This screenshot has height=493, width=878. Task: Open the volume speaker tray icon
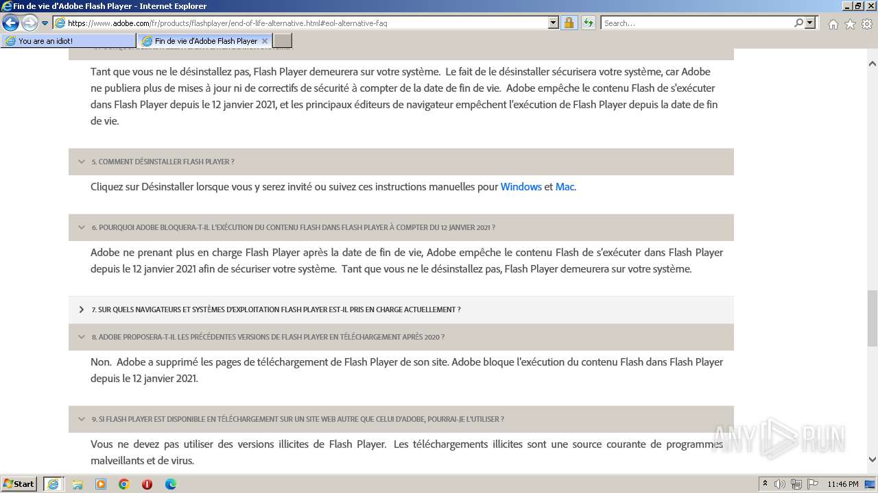click(x=780, y=484)
